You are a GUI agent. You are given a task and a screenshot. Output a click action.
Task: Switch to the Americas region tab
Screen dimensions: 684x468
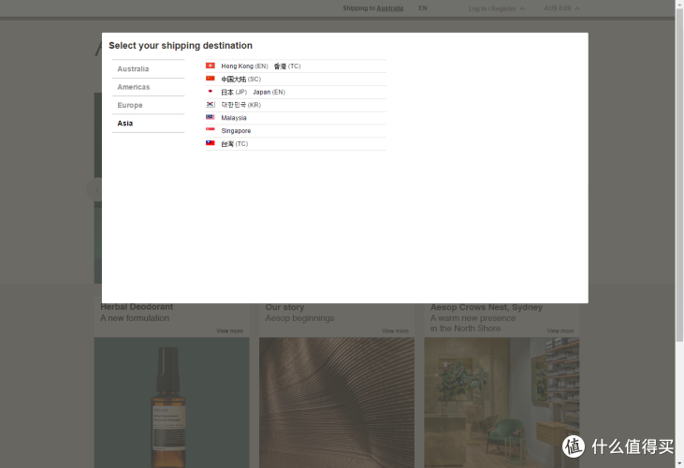[133, 87]
